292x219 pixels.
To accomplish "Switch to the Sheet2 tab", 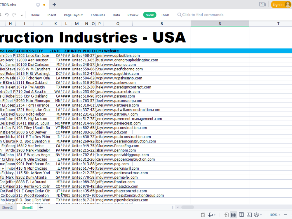I will pyautogui.click(x=8, y=207).
